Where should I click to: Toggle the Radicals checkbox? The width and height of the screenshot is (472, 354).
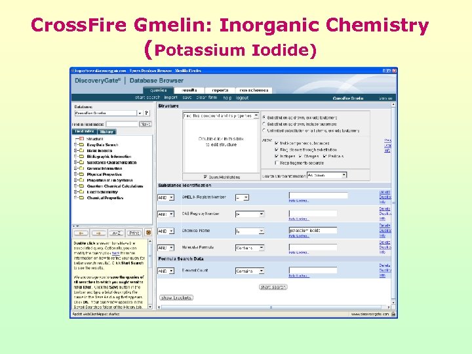(324, 156)
